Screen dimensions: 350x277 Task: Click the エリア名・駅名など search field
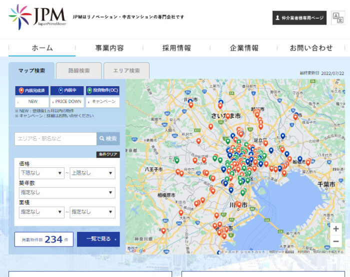[55, 139]
